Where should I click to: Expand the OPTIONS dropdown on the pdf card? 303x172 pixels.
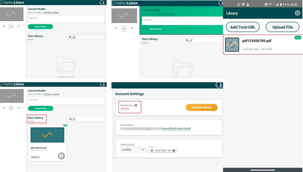35,157
